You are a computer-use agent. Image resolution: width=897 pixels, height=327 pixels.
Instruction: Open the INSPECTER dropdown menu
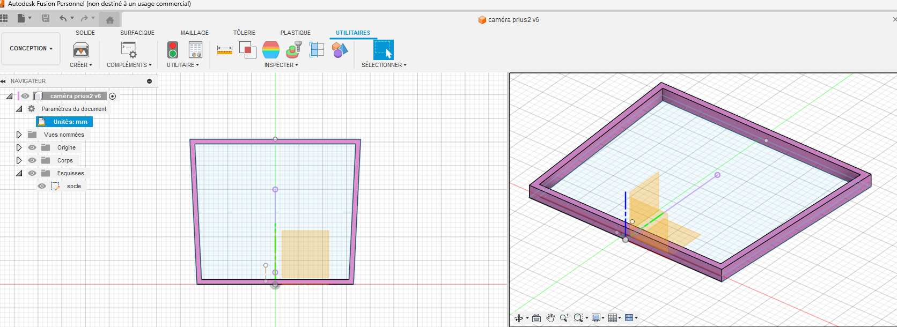tap(281, 65)
